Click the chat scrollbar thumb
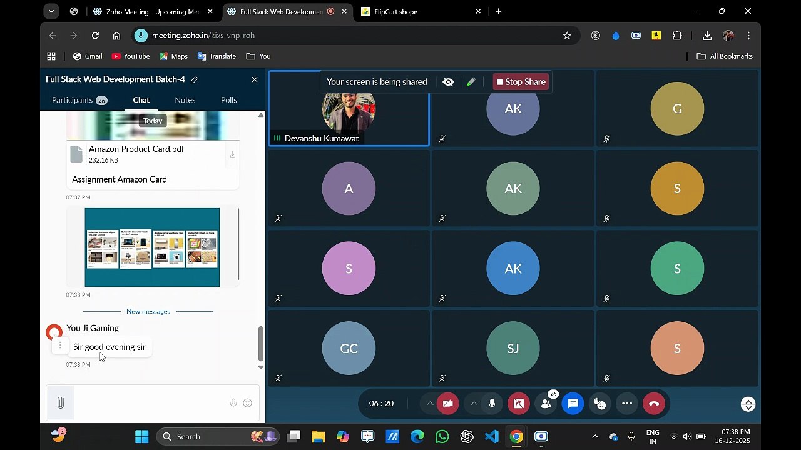This screenshot has height=450, width=801. 261,344
